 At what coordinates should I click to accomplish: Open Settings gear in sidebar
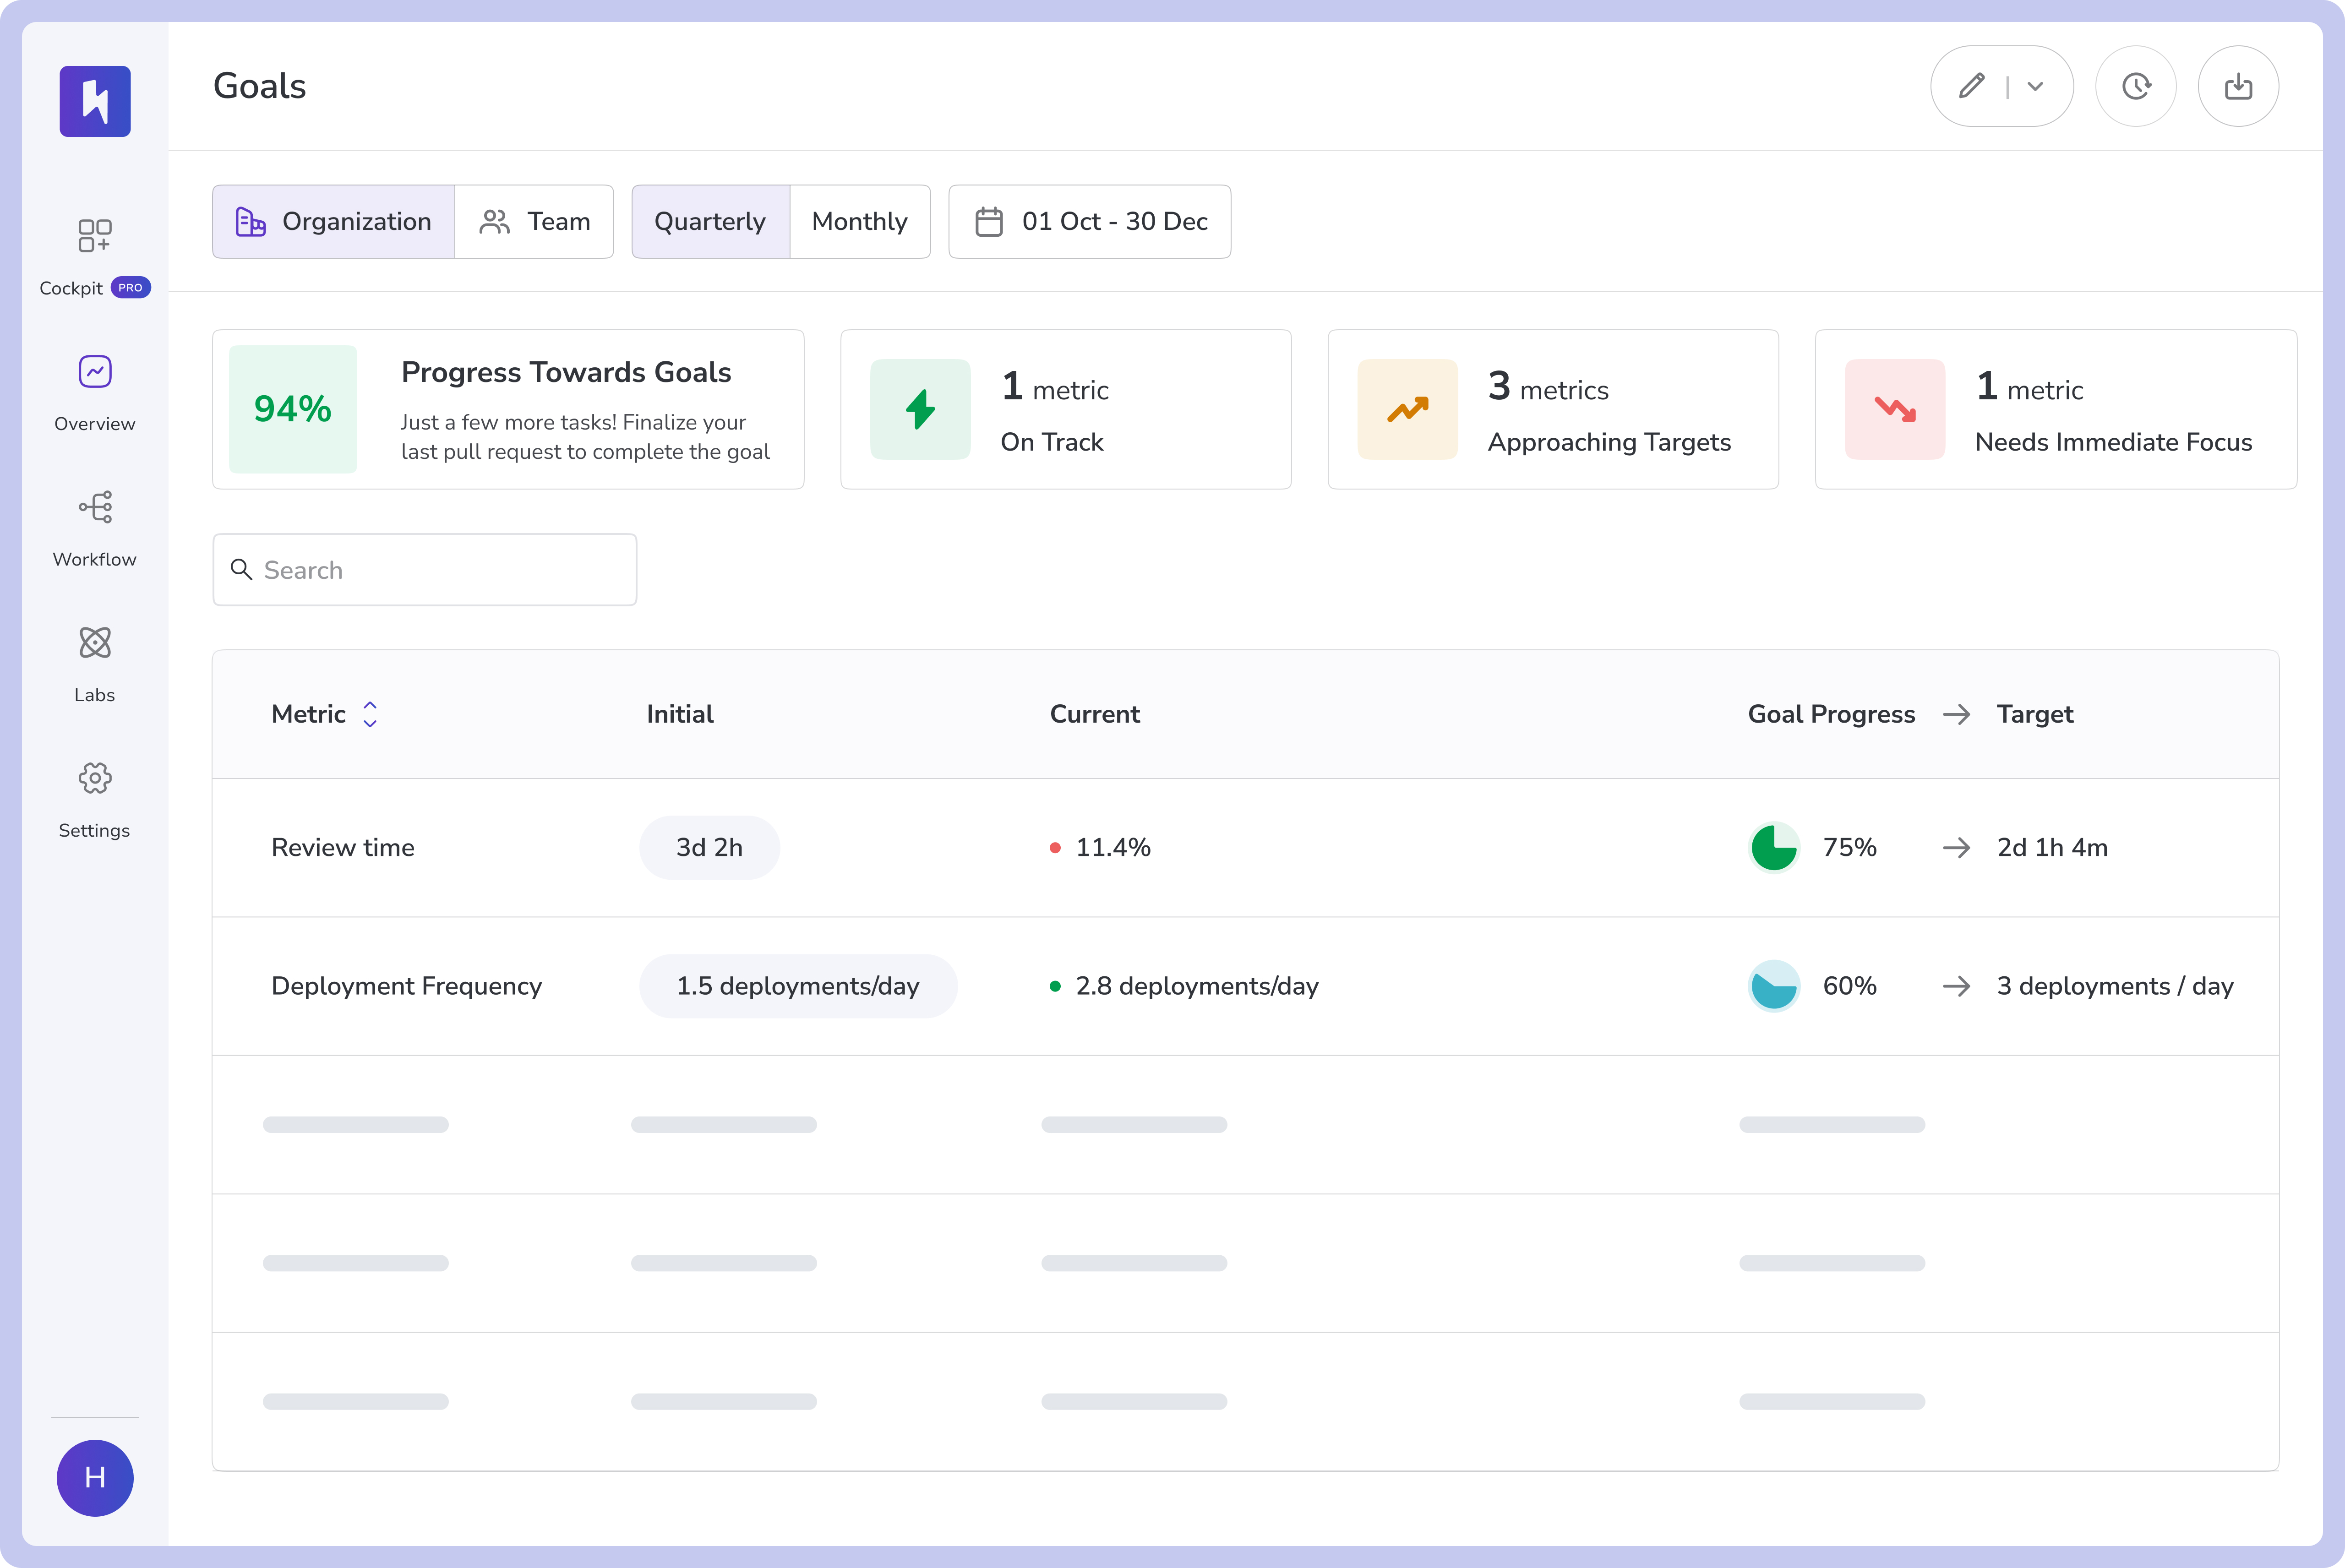pos(94,799)
